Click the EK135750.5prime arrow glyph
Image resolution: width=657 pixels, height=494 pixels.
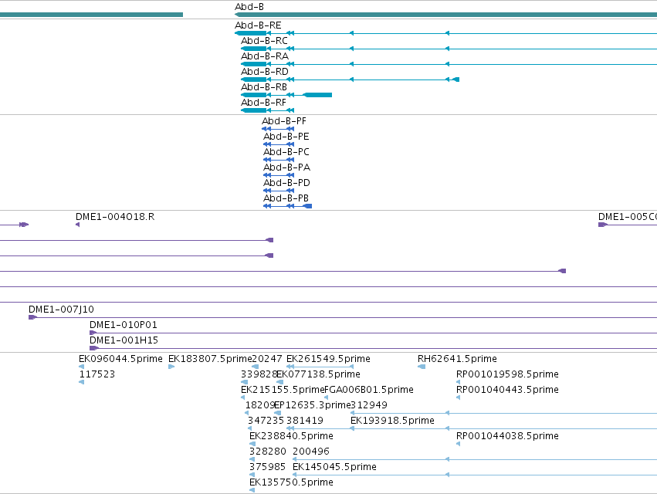pos(252,490)
